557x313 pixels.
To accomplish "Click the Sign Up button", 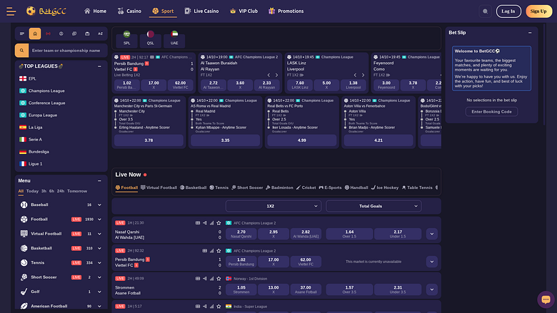I will pos(538,11).
